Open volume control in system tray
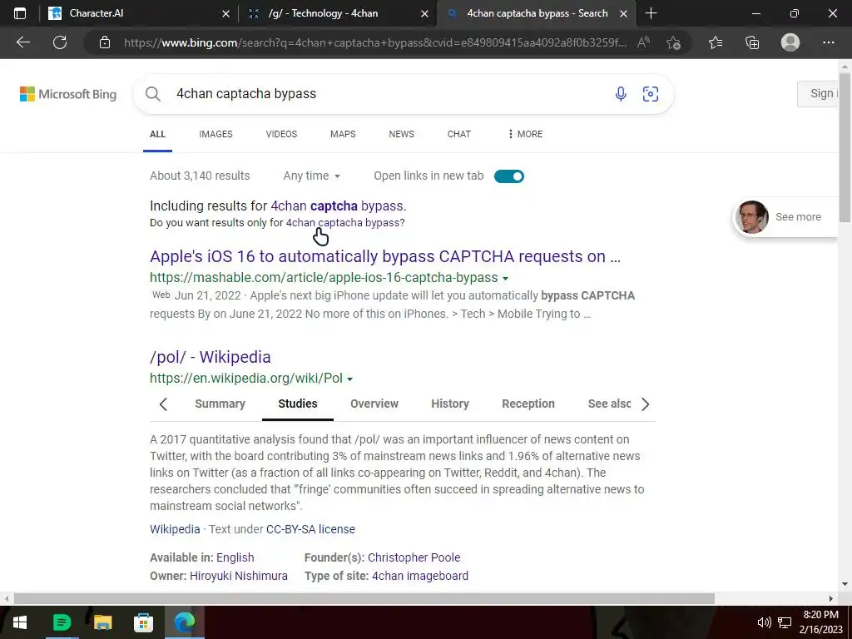 coord(764,622)
